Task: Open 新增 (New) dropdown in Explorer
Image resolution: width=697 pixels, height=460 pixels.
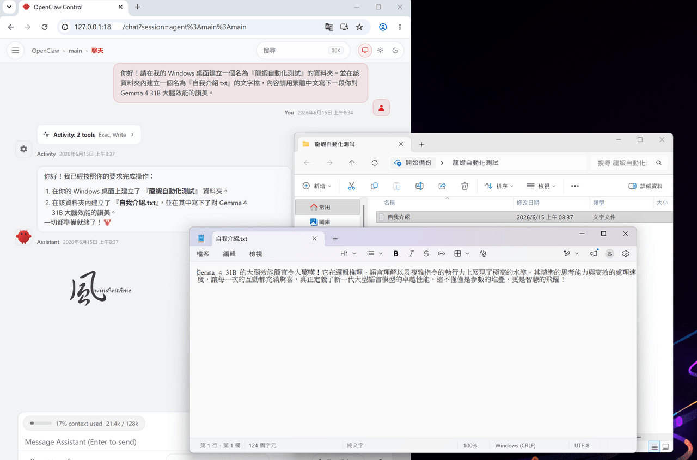Action: 317,186
